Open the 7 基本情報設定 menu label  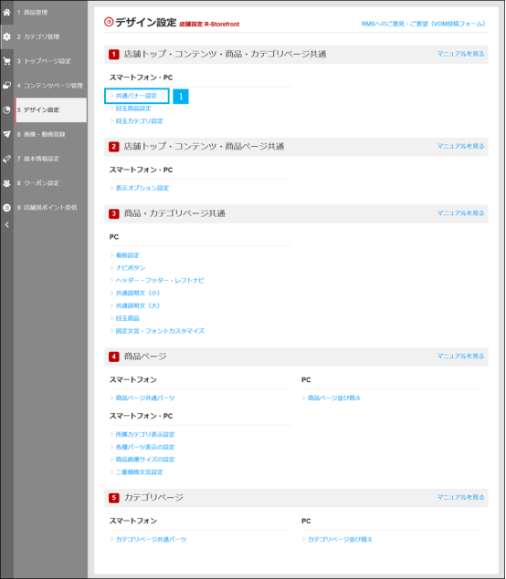[x=38, y=159]
